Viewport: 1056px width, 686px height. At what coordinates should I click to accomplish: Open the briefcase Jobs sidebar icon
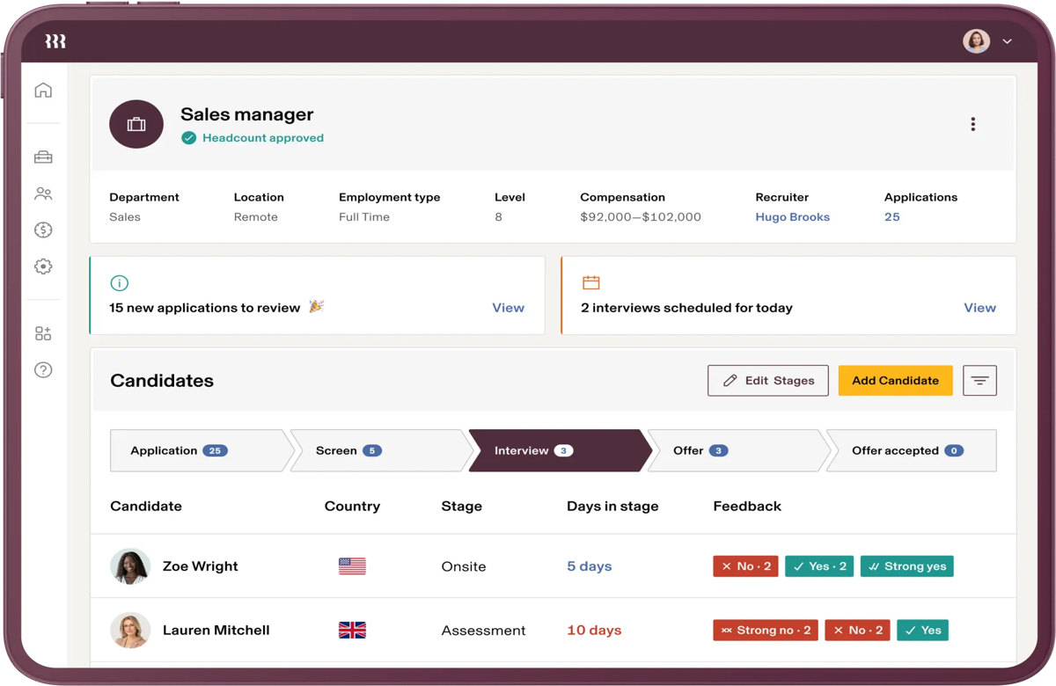point(43,157)
